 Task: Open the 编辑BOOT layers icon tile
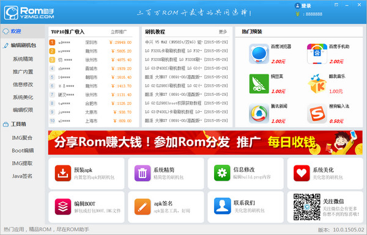click(x=63, y=206)
